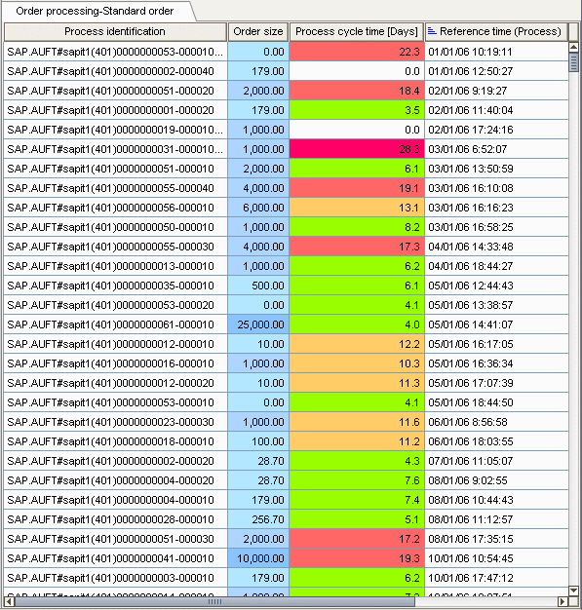Click order size cell 25,000.00
The image size is (582, 610).
[x=258, y=324]
